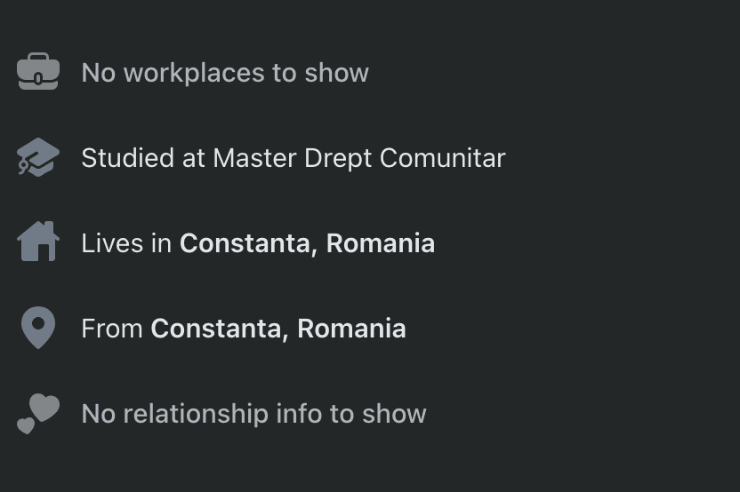Click "Romania" in the Lives in row
Viewport: 740px width, 492px height.
[381, 243]
